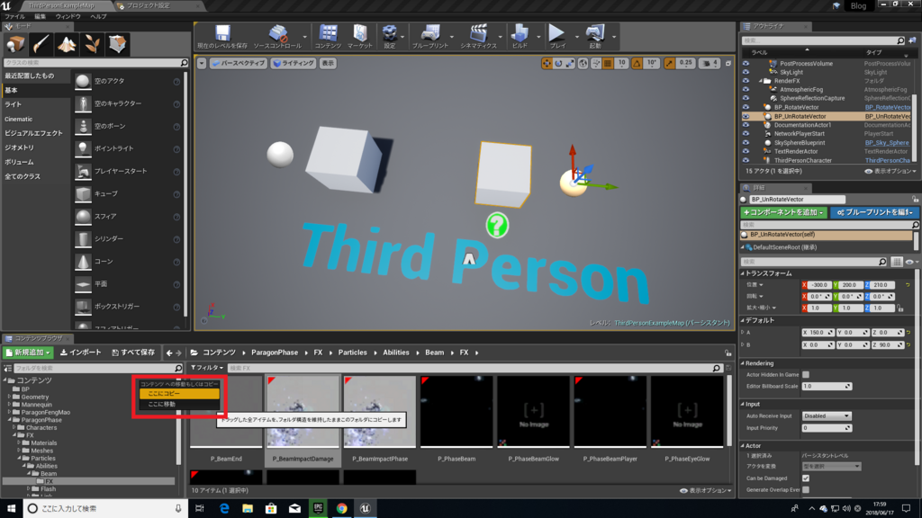Toggle Actor Hidden In Game checkbox
The height and width of the screenshot is (518, 922).
point(806,375)
